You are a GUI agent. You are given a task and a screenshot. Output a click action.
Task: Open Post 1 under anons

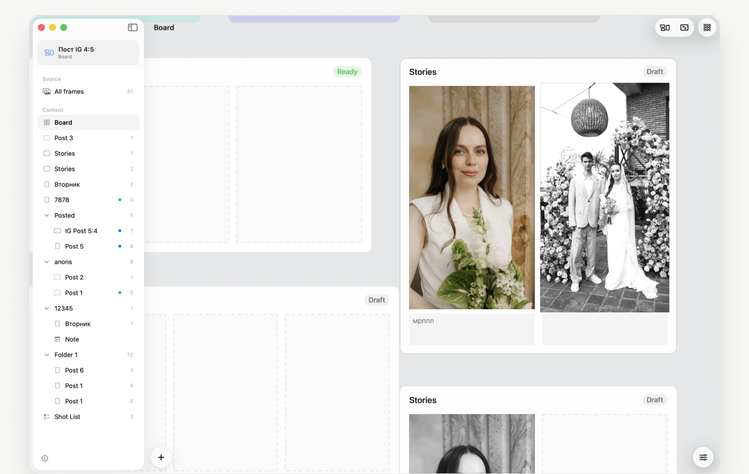(x=88, y=293)
